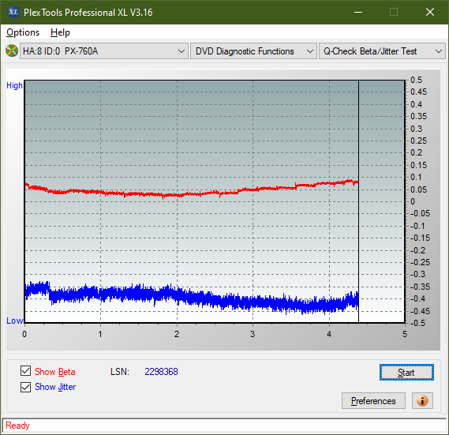Start the Beta/Jitter test
The width and height of the screenshot is (449, 435).
click(x=406, y=373)
